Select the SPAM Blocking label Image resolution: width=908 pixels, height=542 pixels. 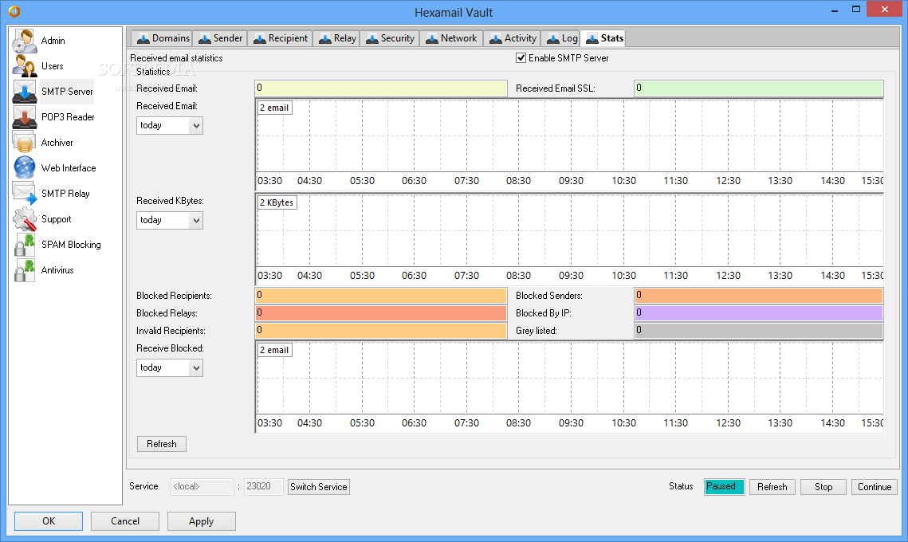tap(71, 245)
